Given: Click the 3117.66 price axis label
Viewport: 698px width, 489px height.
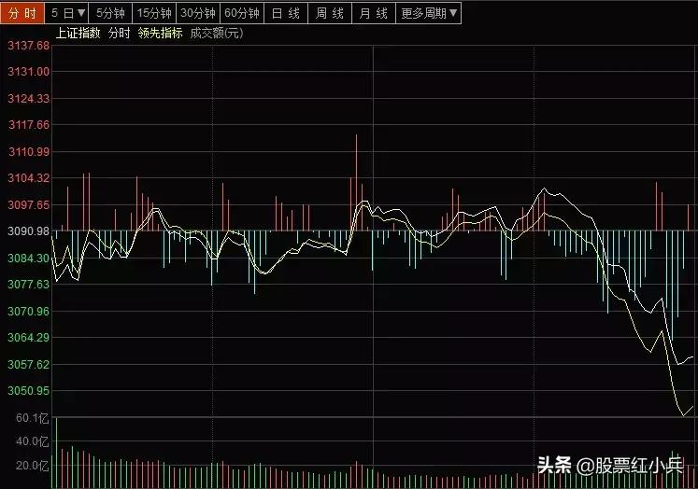Looking at the screenshot, I should [x=28, y=124].
